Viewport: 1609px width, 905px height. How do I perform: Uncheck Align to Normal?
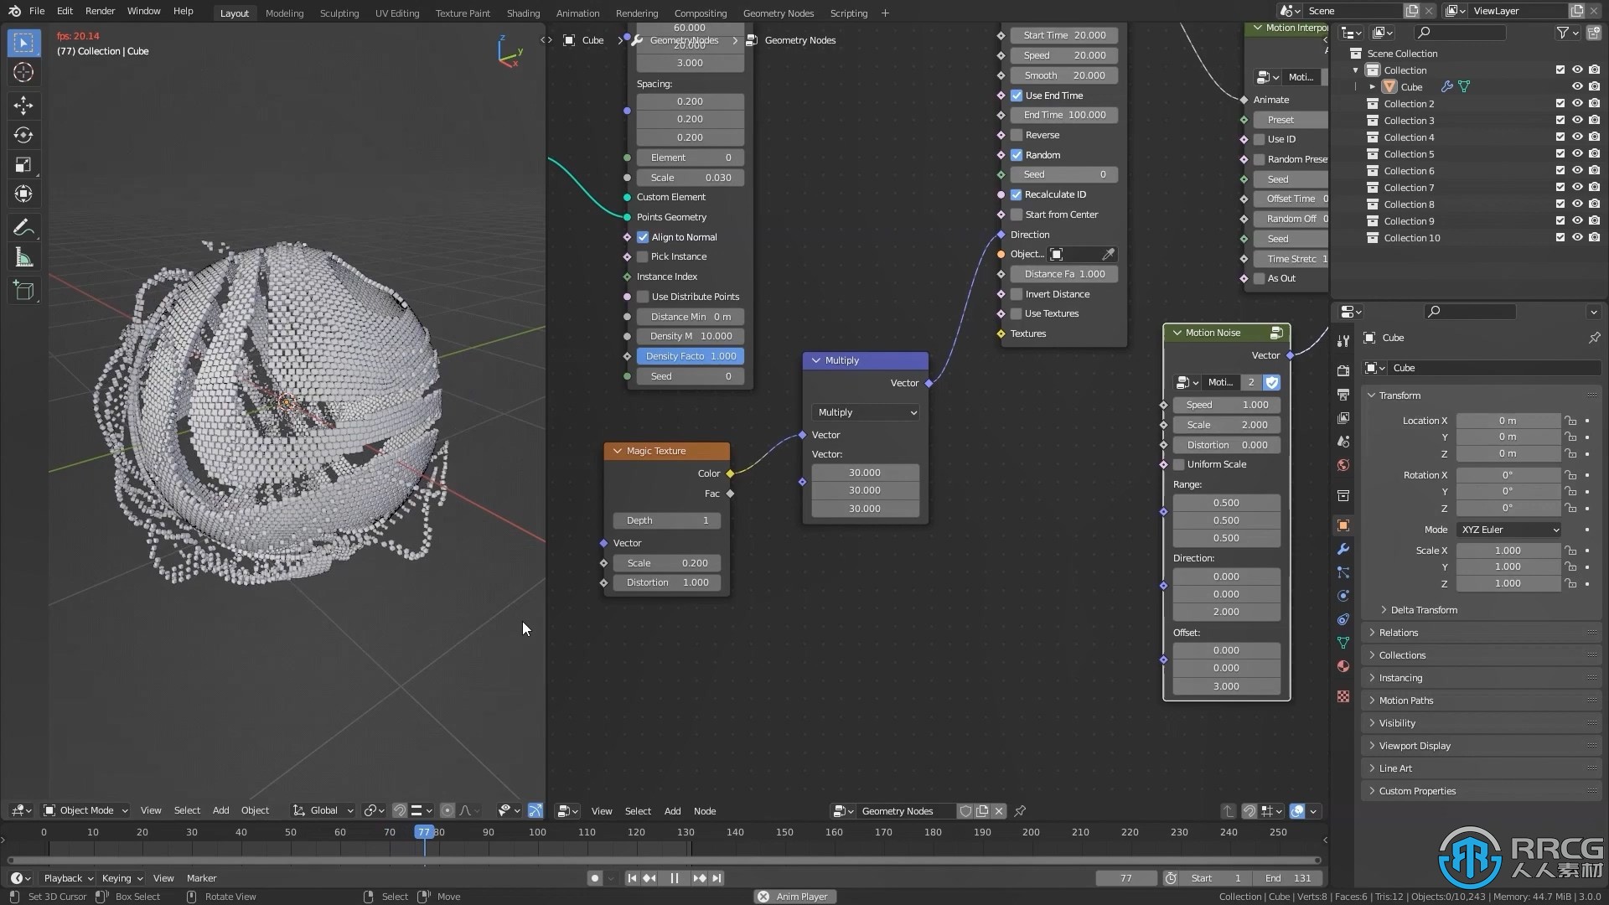point(643,237)
